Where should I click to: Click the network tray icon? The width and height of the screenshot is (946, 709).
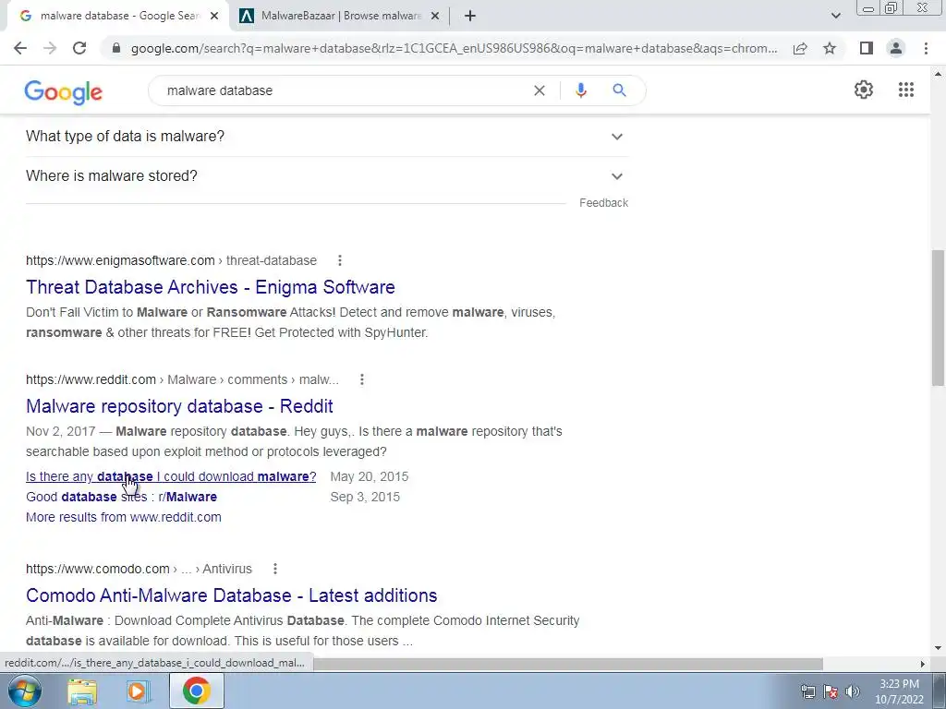click(808, 691)
